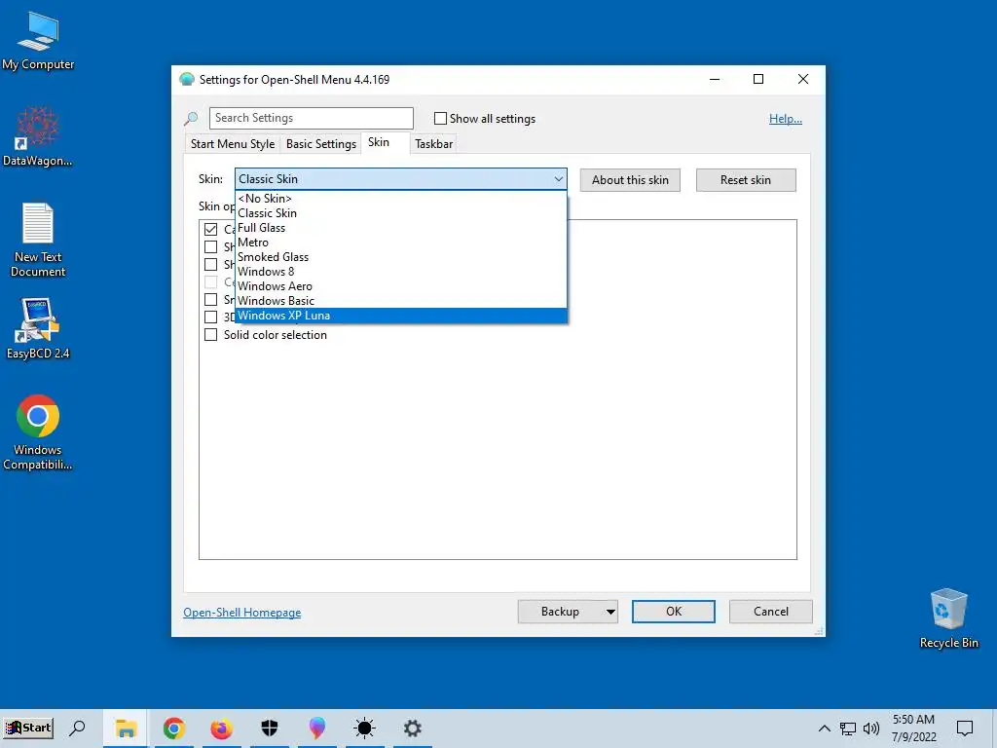Screen dimensions: 997x748
Task: Click the Open-Shell title bar shell icon
Action: (186, 80)
